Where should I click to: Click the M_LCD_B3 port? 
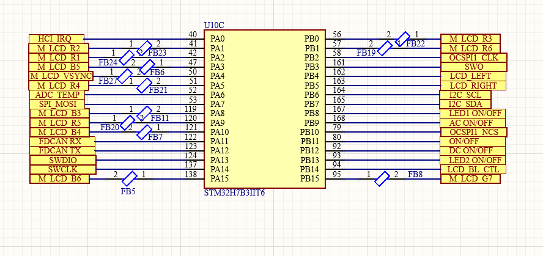(59, 114)
